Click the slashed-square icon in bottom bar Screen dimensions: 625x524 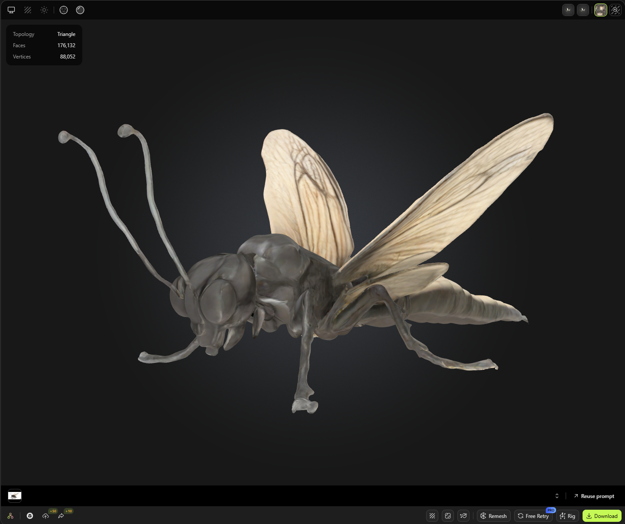point(448,516)
